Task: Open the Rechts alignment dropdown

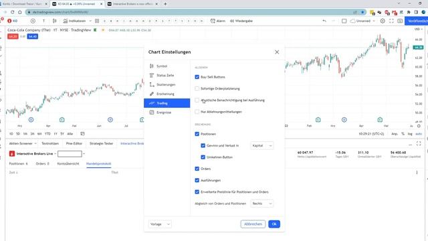Action: [x=261, y=204]
